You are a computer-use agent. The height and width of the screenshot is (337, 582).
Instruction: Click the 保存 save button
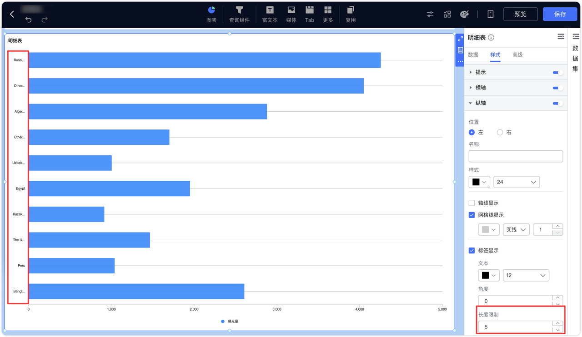tap(560, 14)
